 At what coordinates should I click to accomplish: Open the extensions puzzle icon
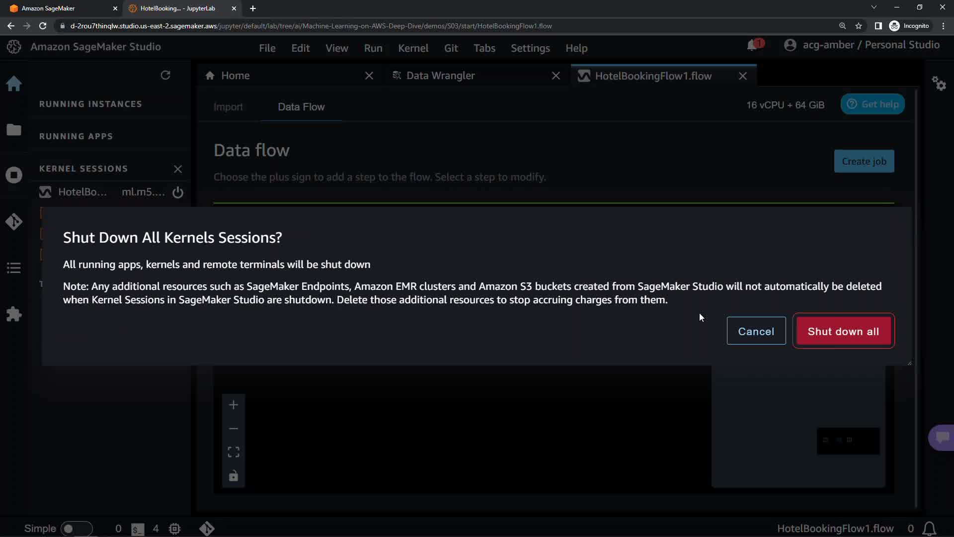tap(14, 314)
